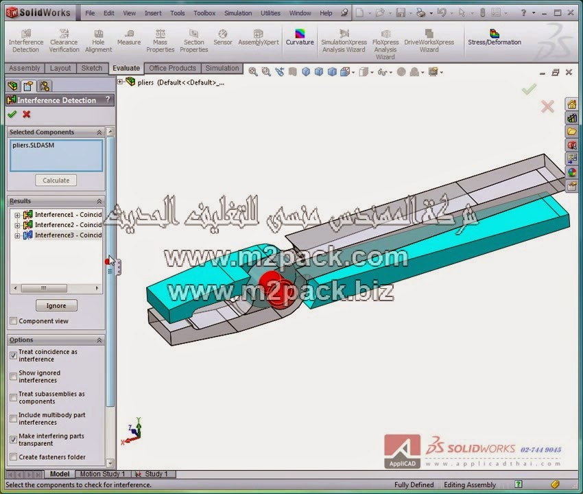Open File Explorer folder icon in task pane
The image size is (583, 494).
point(572,131)
